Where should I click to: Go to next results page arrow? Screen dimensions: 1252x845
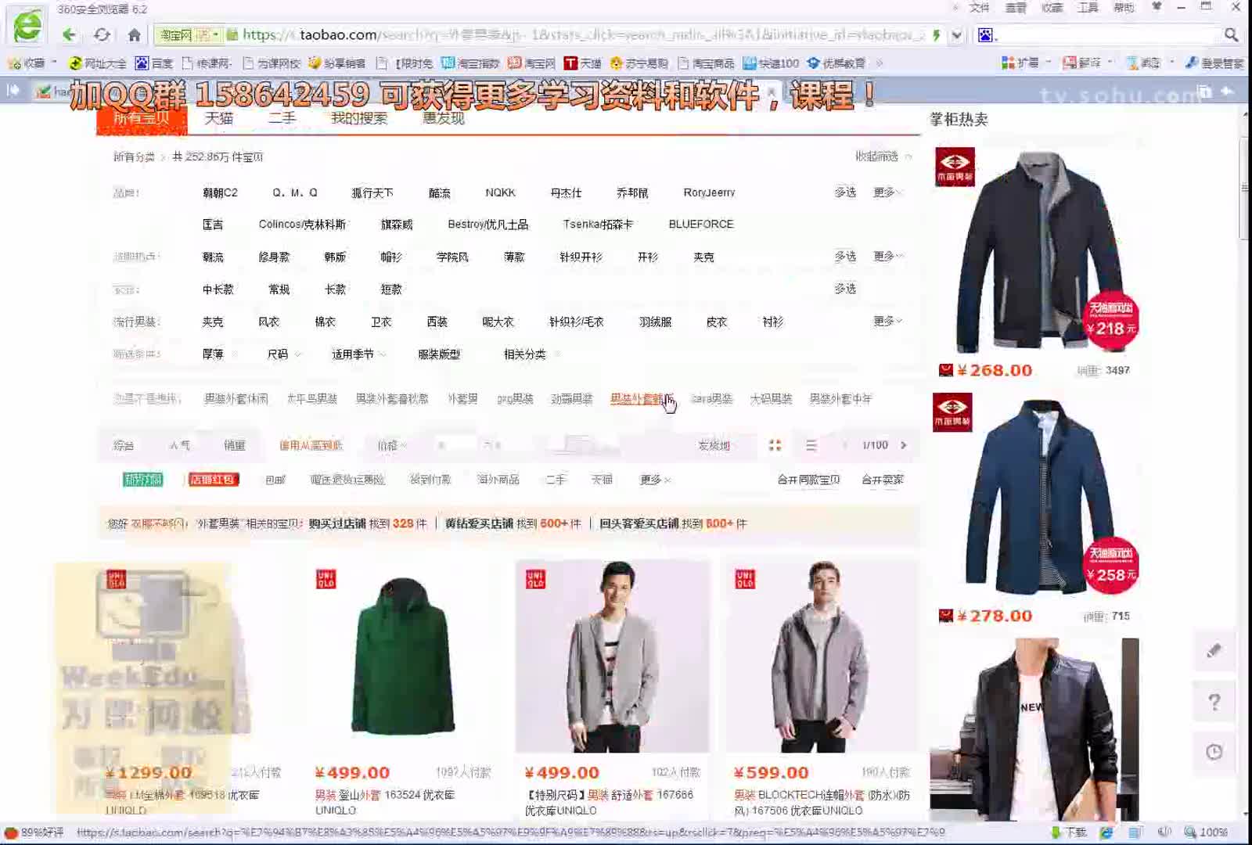click(904, 445)
